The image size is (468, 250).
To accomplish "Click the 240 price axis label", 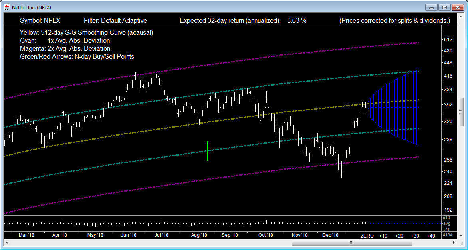I will 448,171.
